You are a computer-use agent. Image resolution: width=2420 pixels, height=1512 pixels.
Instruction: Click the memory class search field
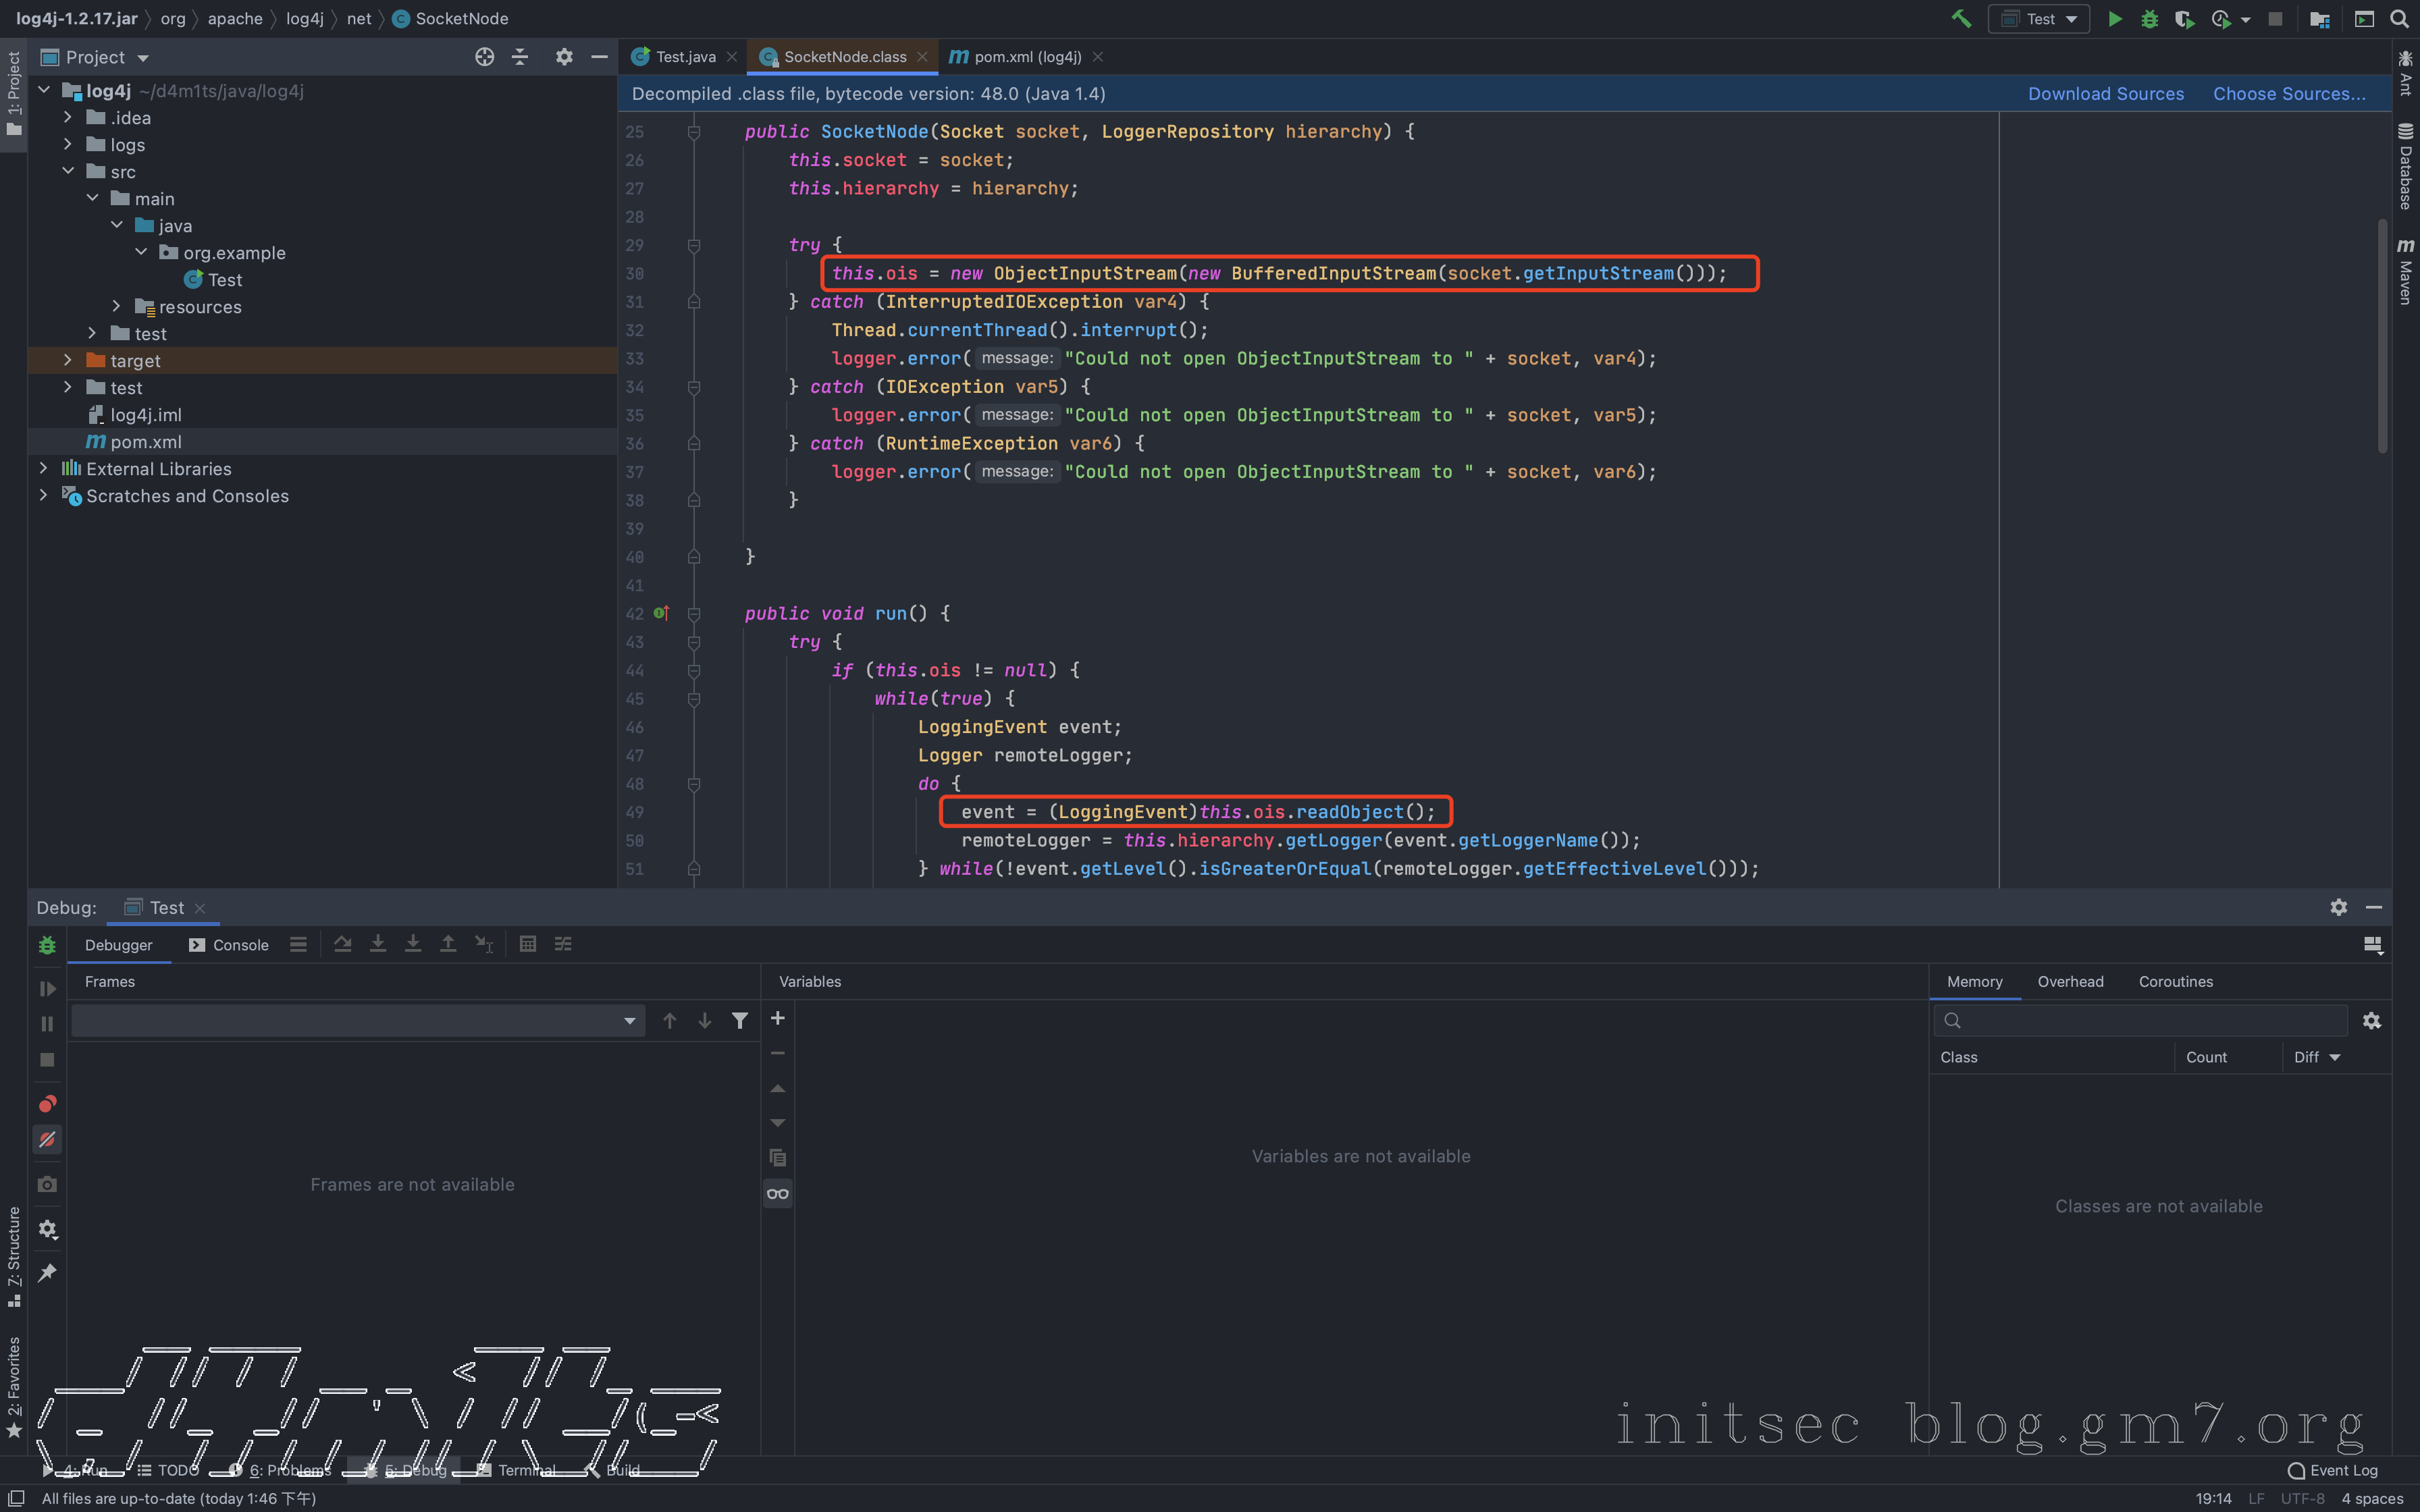(2150, 1020)
